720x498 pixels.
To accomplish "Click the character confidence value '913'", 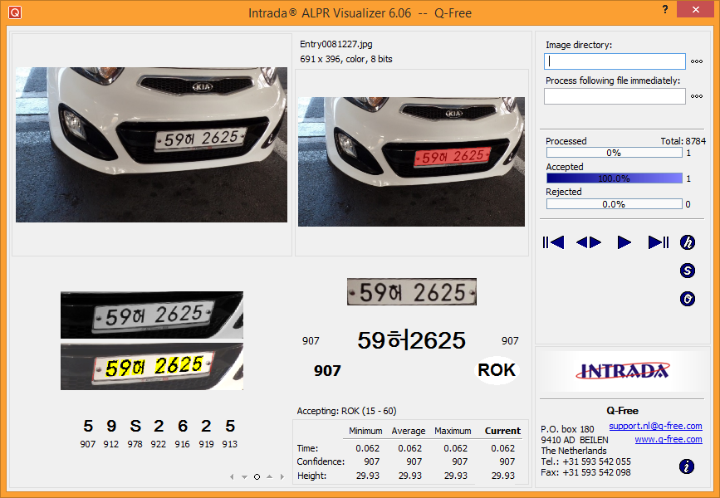I will (229, 444).
